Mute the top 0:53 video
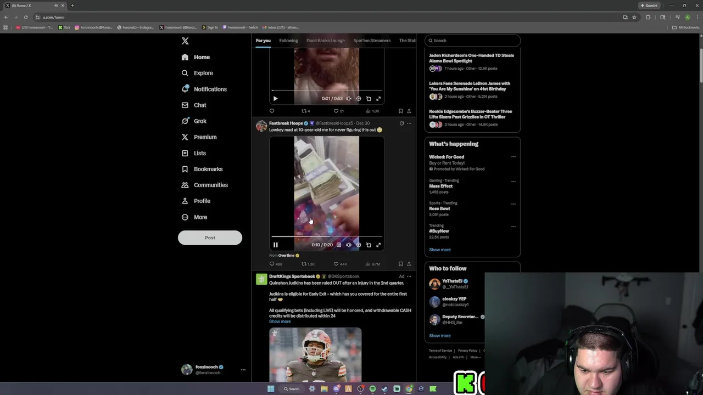 pyautogui.click(x=349, y=99)
